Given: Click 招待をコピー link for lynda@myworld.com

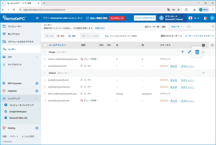Looking at the screenshot, I should pos(187,80).
